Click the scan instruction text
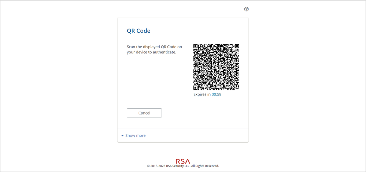The image size is (366, 172). (154, 49)
